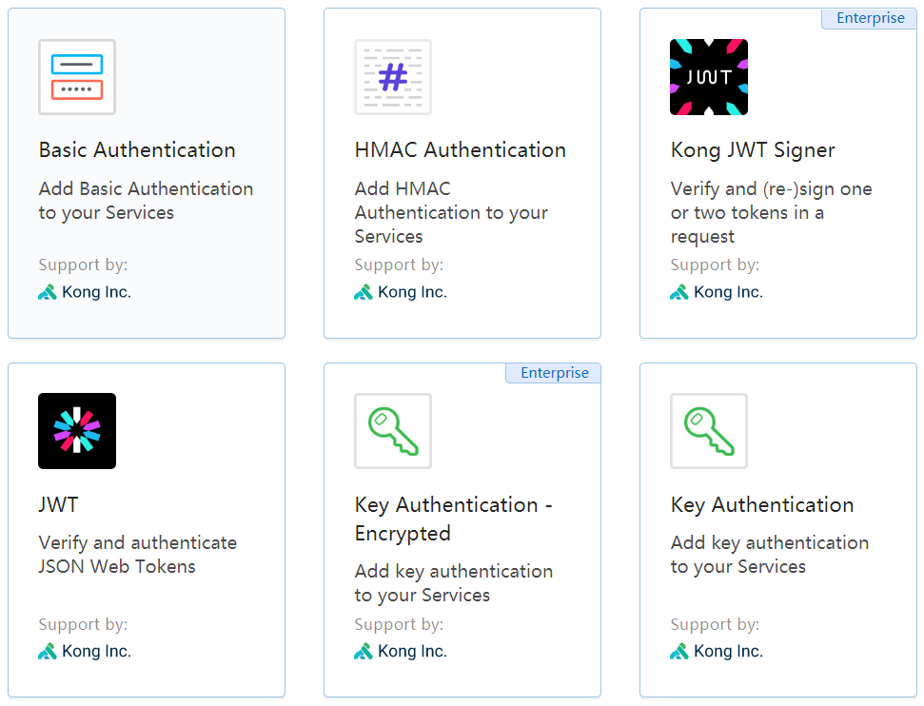Click Kong Inc. logo under Basic Authentication
This screenshot has height=706, width=924.
(48, 292)
